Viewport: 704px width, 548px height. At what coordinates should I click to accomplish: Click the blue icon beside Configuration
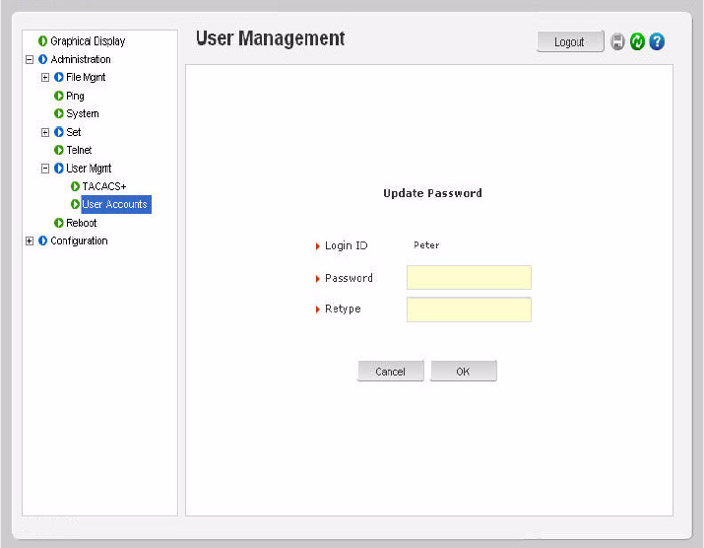(42, 240)
